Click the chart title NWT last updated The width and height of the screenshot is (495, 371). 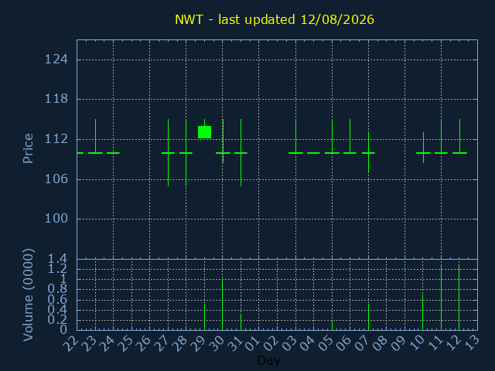click(x=275, y=19)
